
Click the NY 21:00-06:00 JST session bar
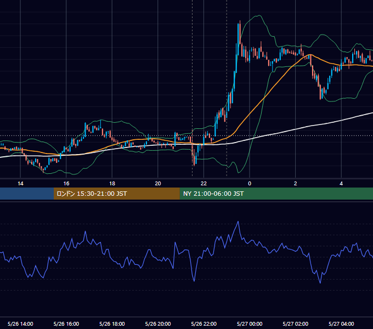point(276,194)
